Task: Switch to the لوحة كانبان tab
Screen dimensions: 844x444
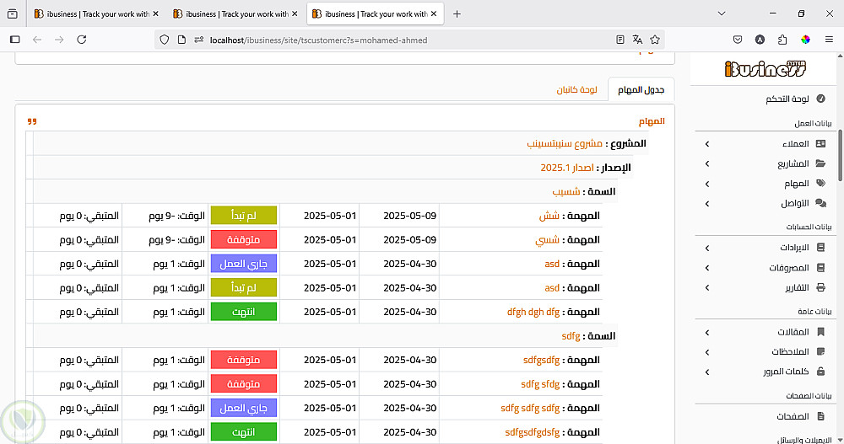Action: point(576,89)
